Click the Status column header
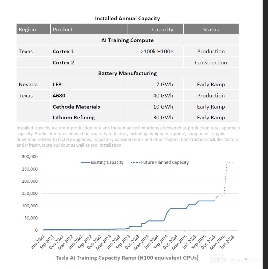The height and width of the screenshot is (269, 268). [211, 29]
